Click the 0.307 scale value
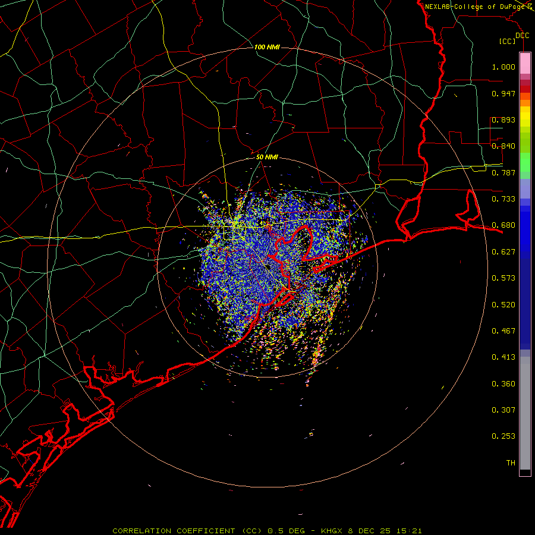This screenshot has width=535, height=535. (503, 410)
